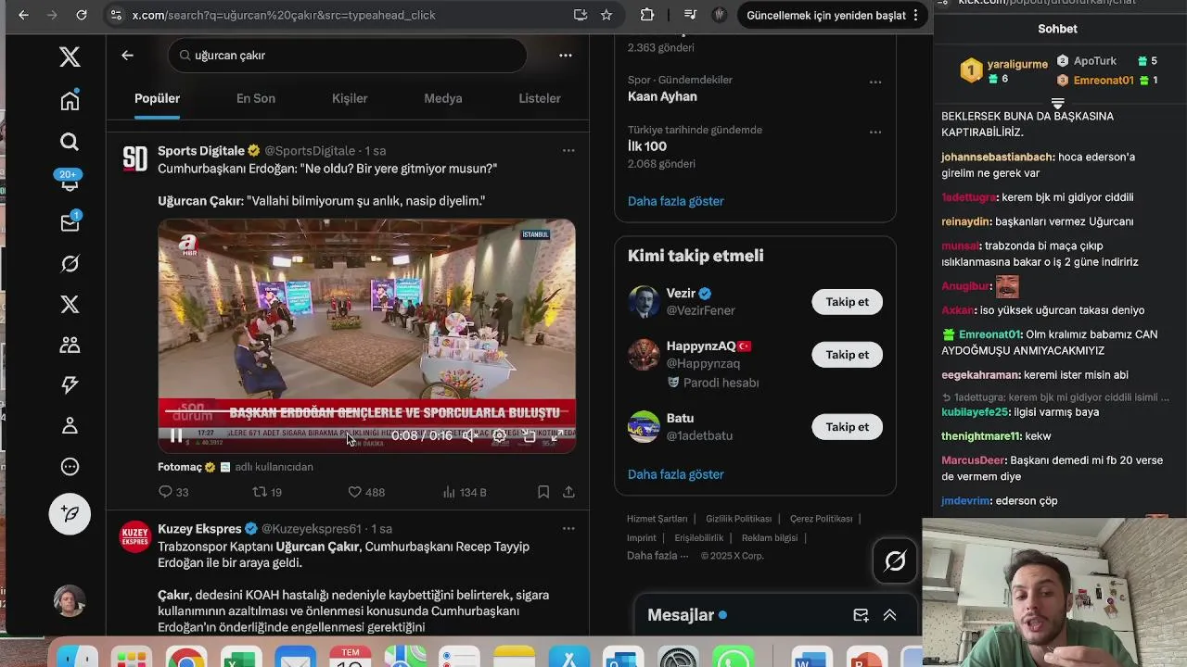Open the Grok icon in left sidebar
The width and height of the screenshot is (1187, 667).
coord(70,264)
